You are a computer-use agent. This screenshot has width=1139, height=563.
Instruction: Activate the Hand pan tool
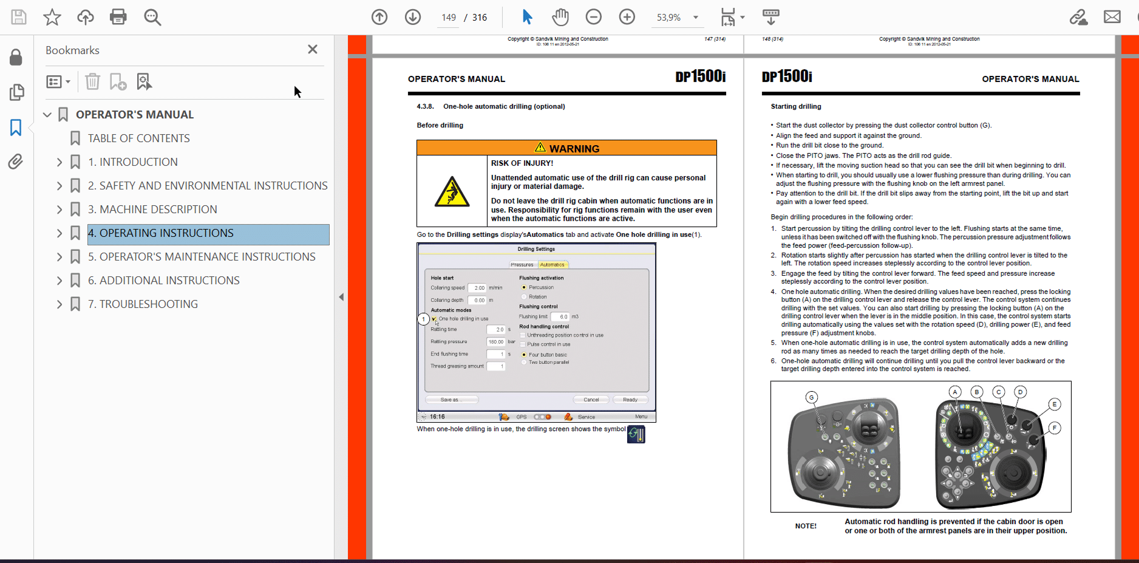point(560,17)
